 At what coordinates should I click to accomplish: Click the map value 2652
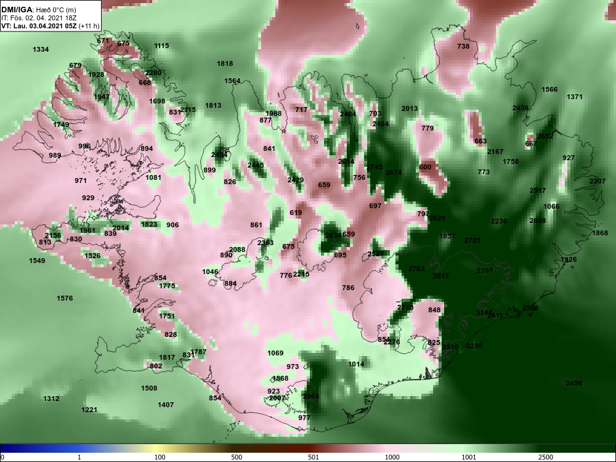click(x=545, y=136)
